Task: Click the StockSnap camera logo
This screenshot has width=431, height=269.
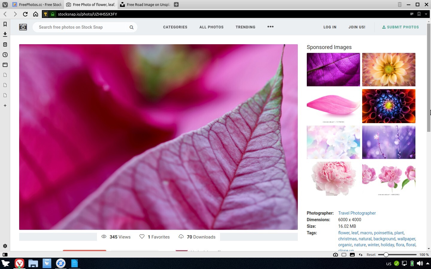Action: [x=23, y=27]
